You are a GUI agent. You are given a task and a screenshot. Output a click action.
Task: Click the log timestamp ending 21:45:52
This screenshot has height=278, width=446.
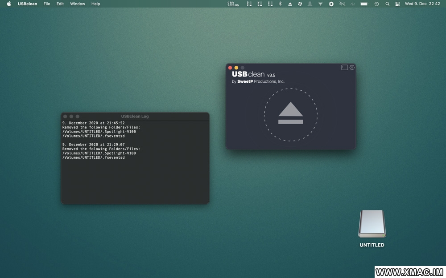(94, 123)
